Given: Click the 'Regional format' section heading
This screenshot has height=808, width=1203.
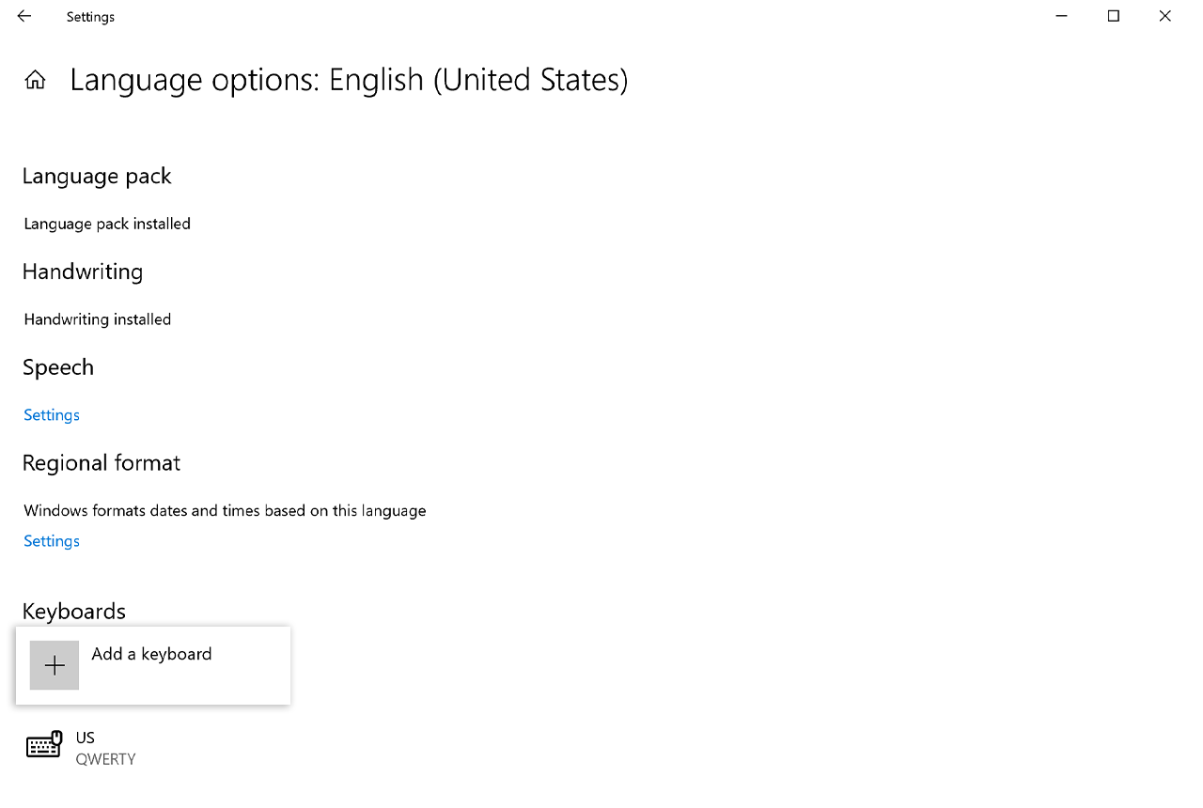Looking at the screenshot, I should pyautogui.click(x=102, y=463).
